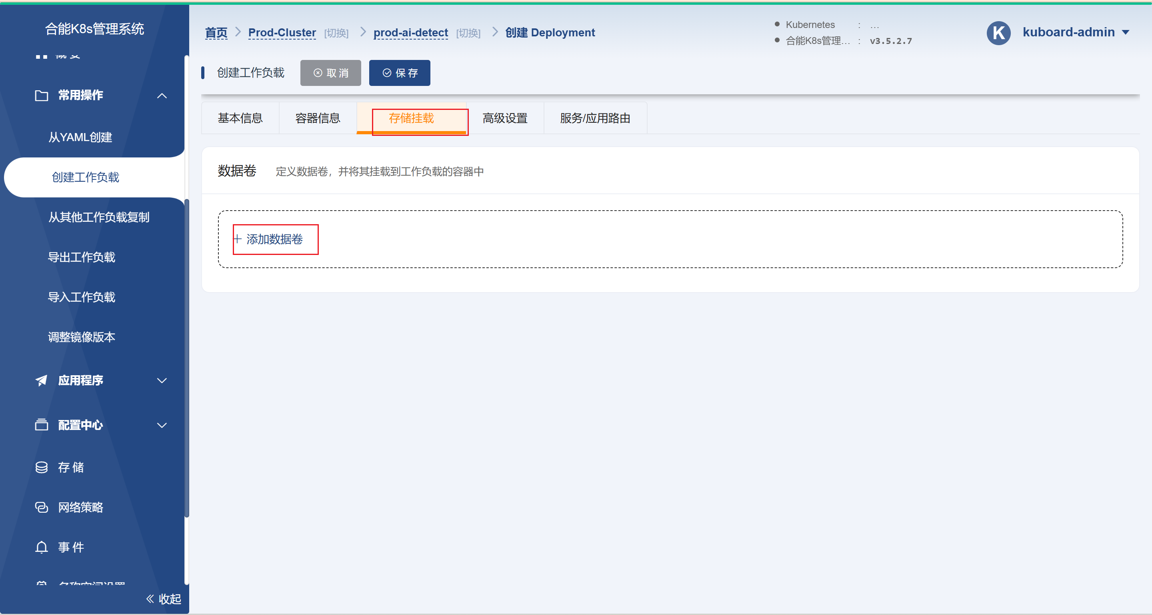This screenshot has height=615, width=1152.
Task: Click the double-arrow 收起 collapse icon
Action: pyautogui.click(x=150, y=599)
